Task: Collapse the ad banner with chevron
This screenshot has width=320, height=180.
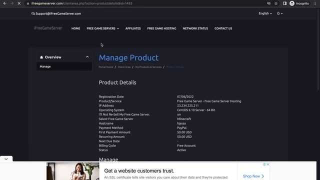Action: [6, 159]
